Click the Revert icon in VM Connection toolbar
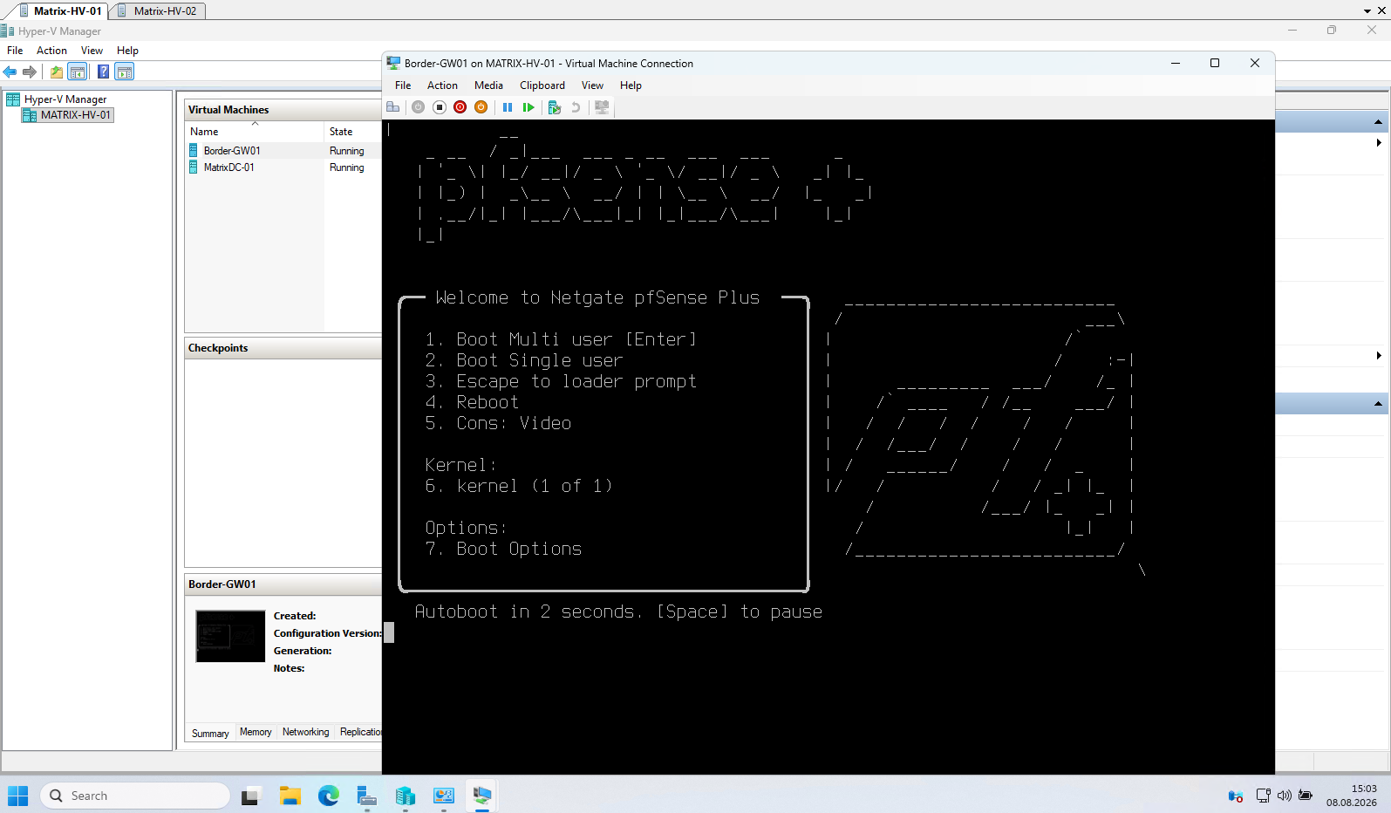 click(576, 107)
